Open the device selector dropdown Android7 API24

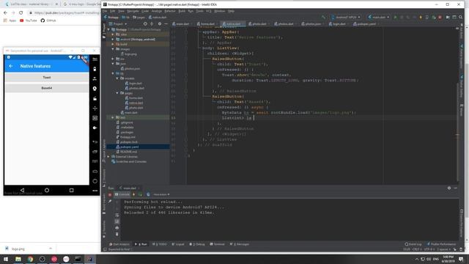346,17
